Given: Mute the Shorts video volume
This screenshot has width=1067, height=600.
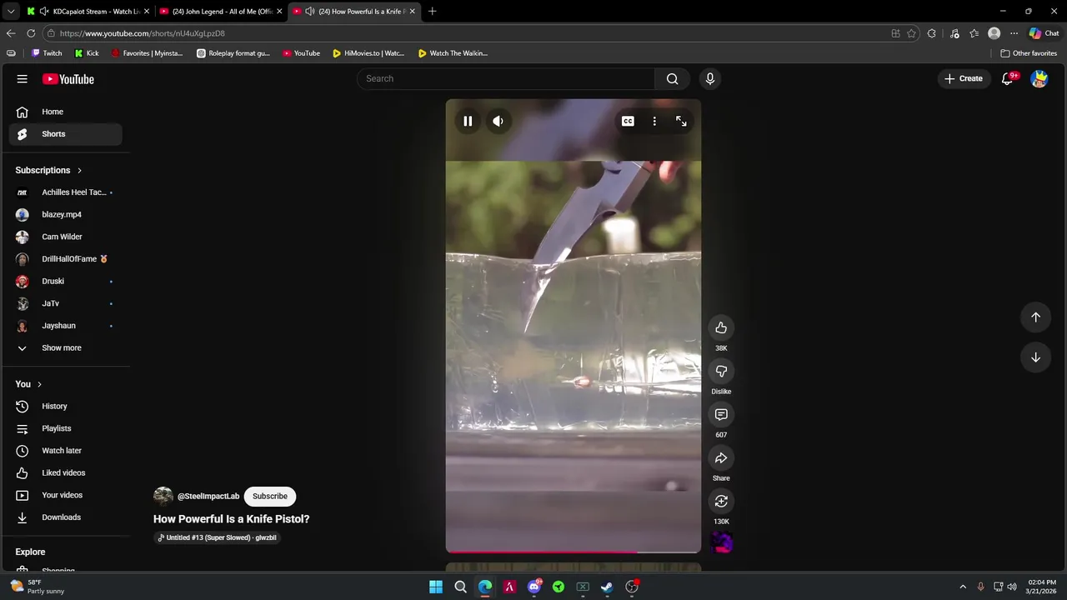Looking at the screenshot, I should point(498,122).
